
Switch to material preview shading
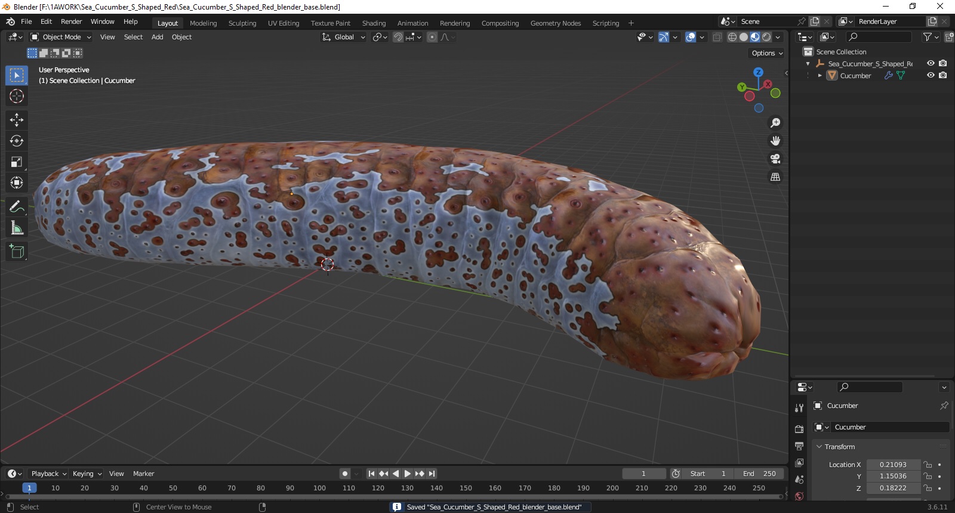[755, 37]
